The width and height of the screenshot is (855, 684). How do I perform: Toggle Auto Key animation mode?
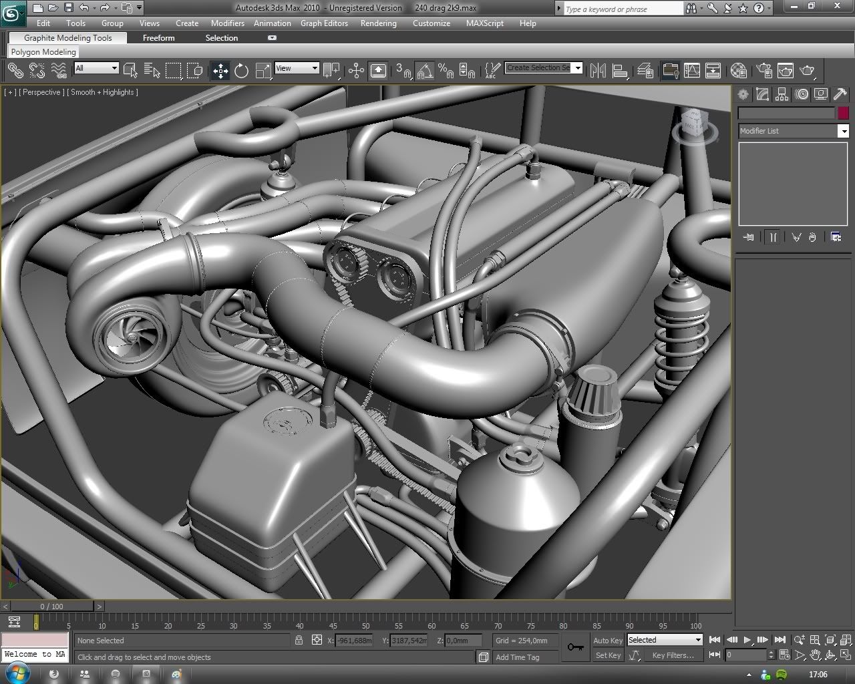[x=608, y=640]
